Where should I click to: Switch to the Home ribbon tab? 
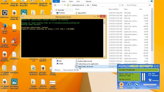[64, 1]
